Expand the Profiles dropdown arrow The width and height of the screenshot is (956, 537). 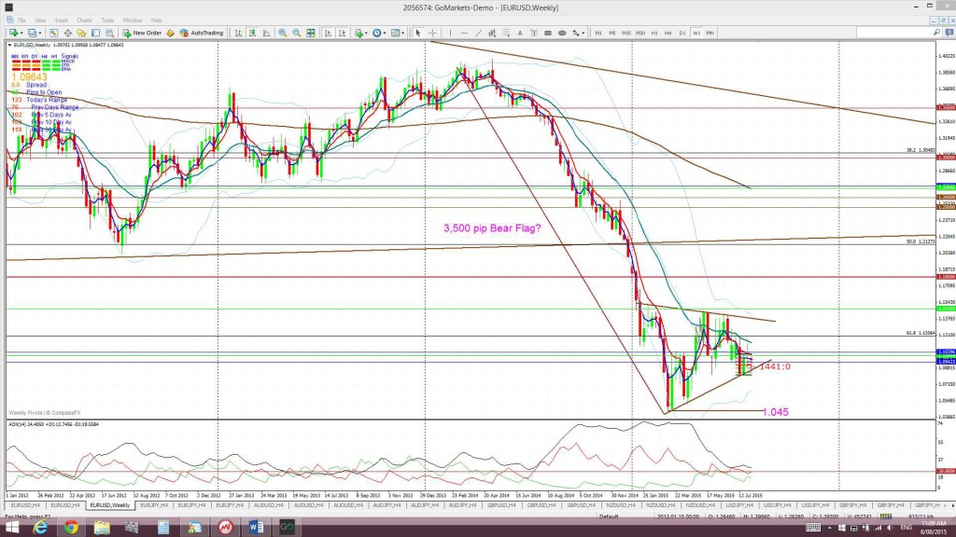click(40, 33)
